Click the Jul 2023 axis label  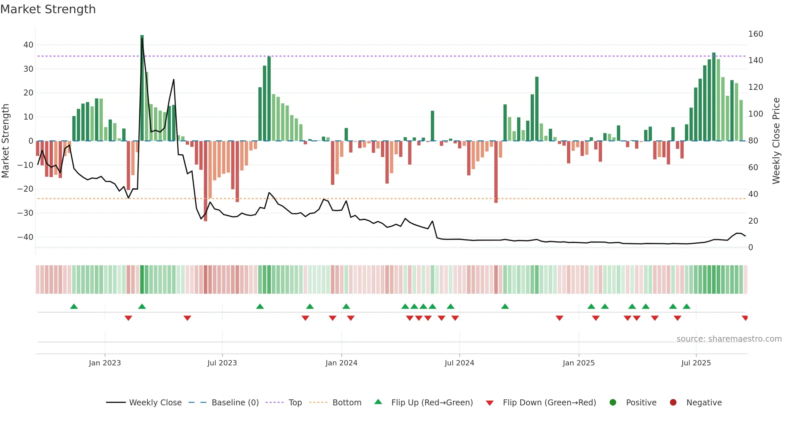pyautogui.click(x=222, y=363)
